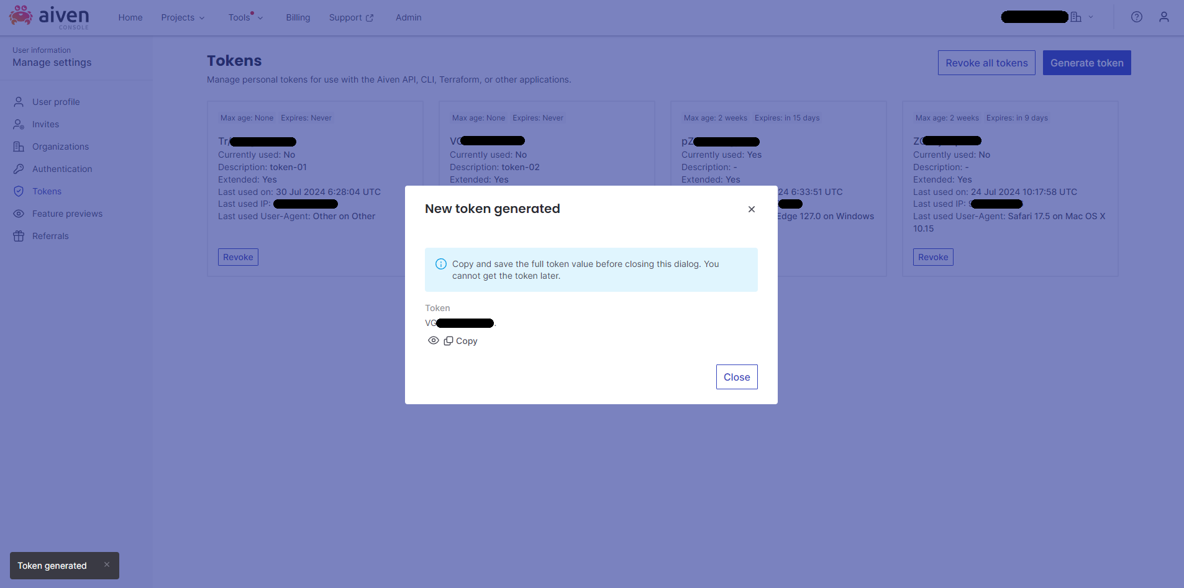Open User profile from sidebar icon

(19, 102)
